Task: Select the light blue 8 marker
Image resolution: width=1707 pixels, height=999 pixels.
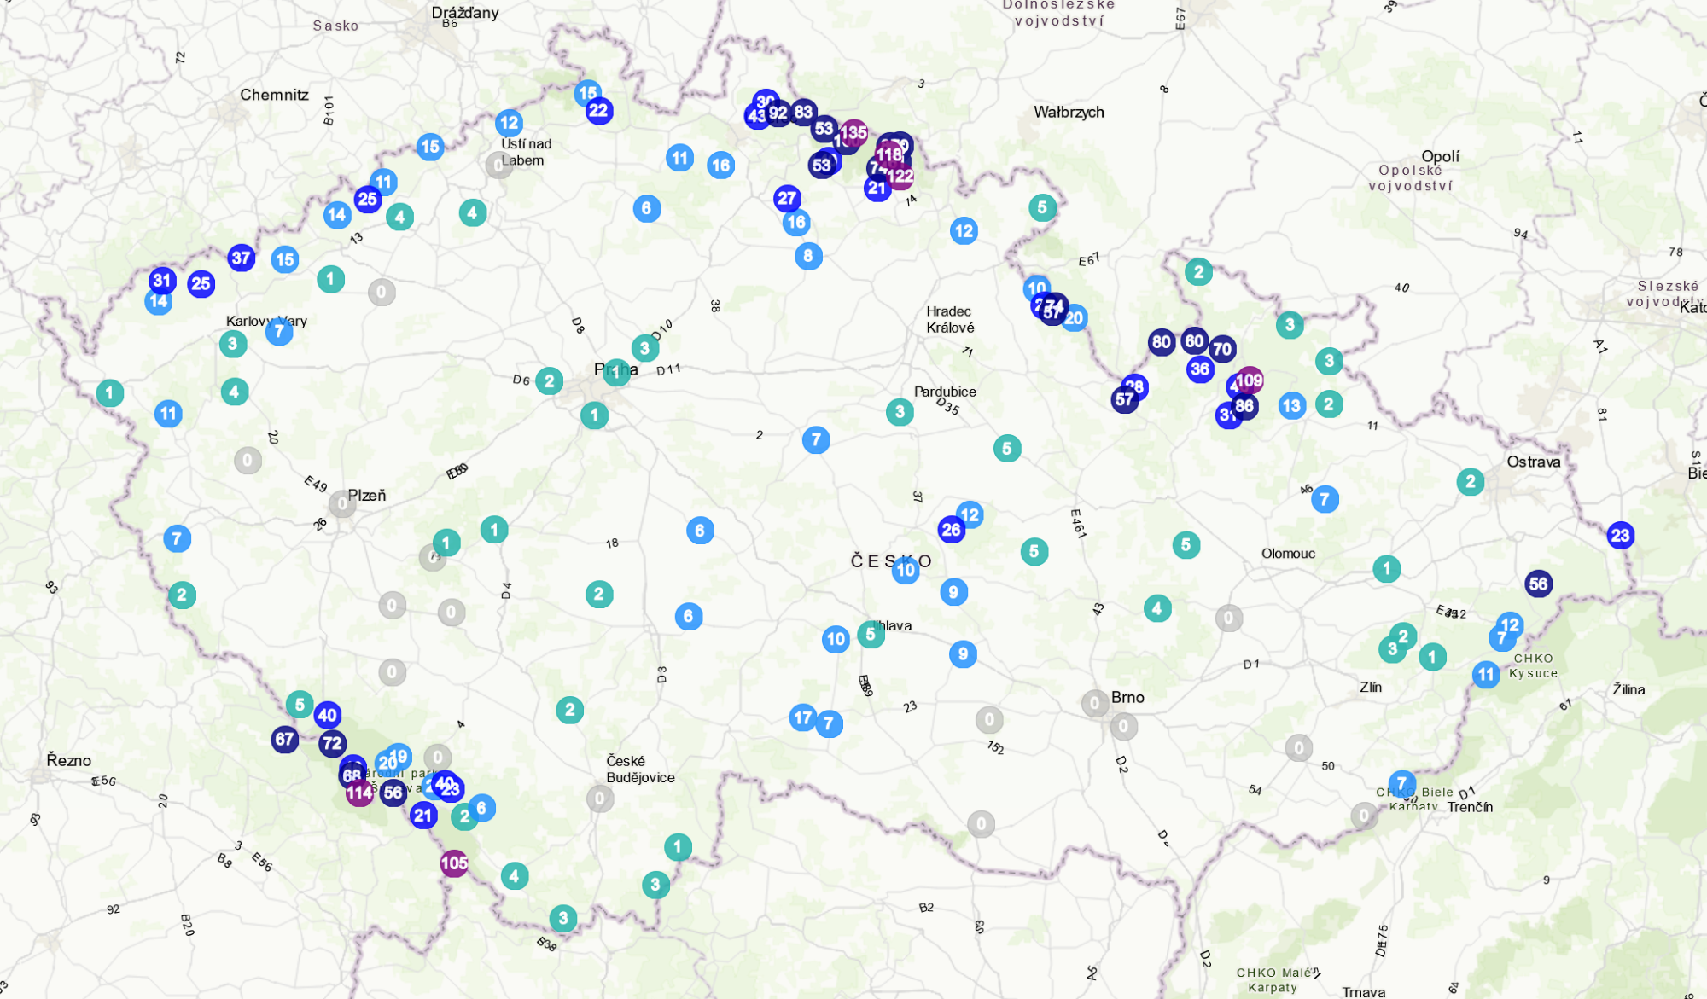Action: 808,256
